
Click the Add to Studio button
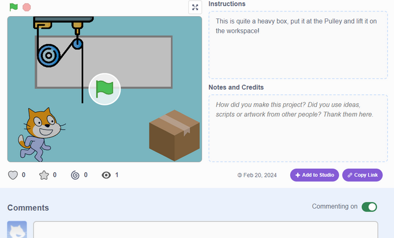coord(314,175)
